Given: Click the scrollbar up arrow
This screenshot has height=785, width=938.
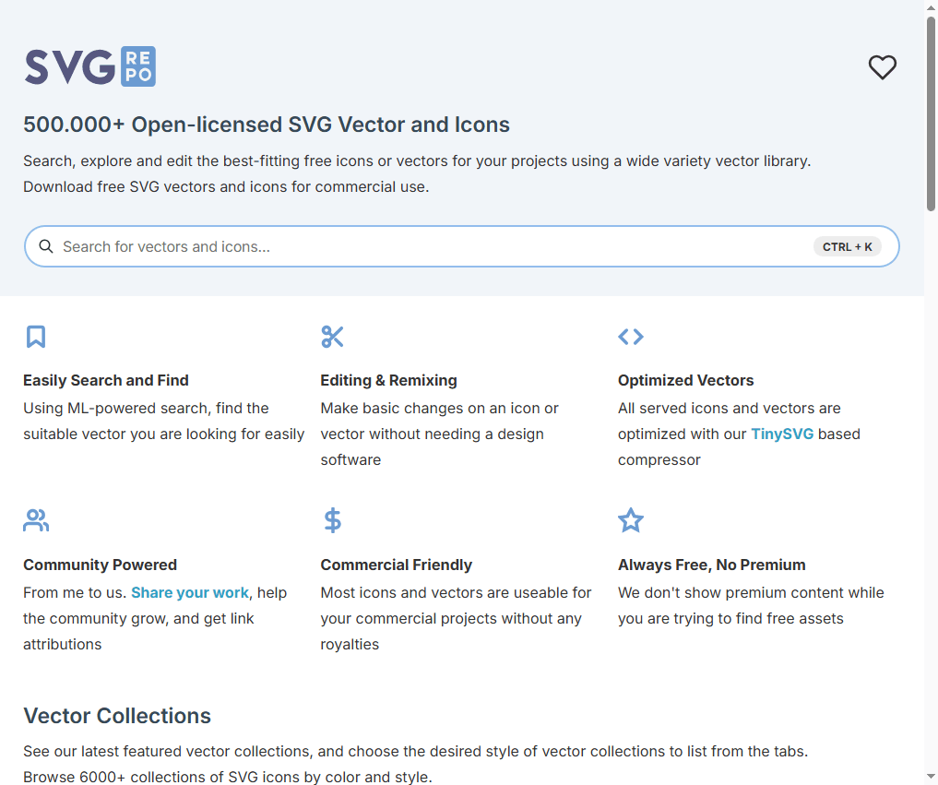Looking at the screenshot, I should click(x=931, y=8).
